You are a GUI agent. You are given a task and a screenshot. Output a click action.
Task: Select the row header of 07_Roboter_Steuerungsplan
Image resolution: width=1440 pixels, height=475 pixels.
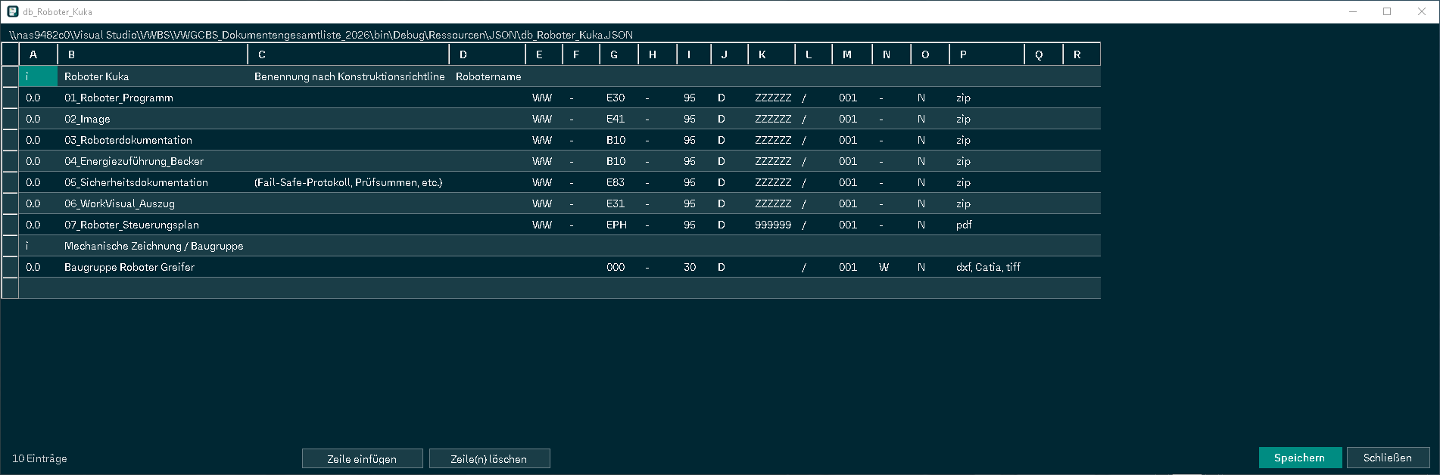(x=10, y=225)
